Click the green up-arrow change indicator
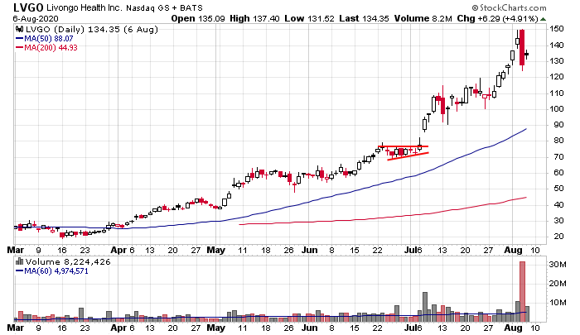The height and width of the screenshot is (335, 580). (543, 19)
